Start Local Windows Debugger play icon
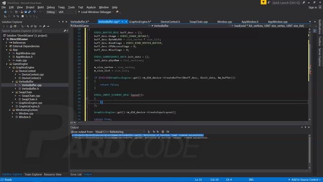Viewport: 323px width, 182px height. click(x=79, y=12)
